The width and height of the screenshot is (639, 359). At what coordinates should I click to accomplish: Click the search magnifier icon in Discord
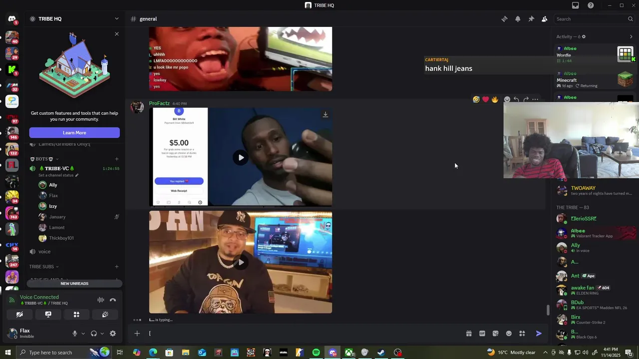coord(630,19)
